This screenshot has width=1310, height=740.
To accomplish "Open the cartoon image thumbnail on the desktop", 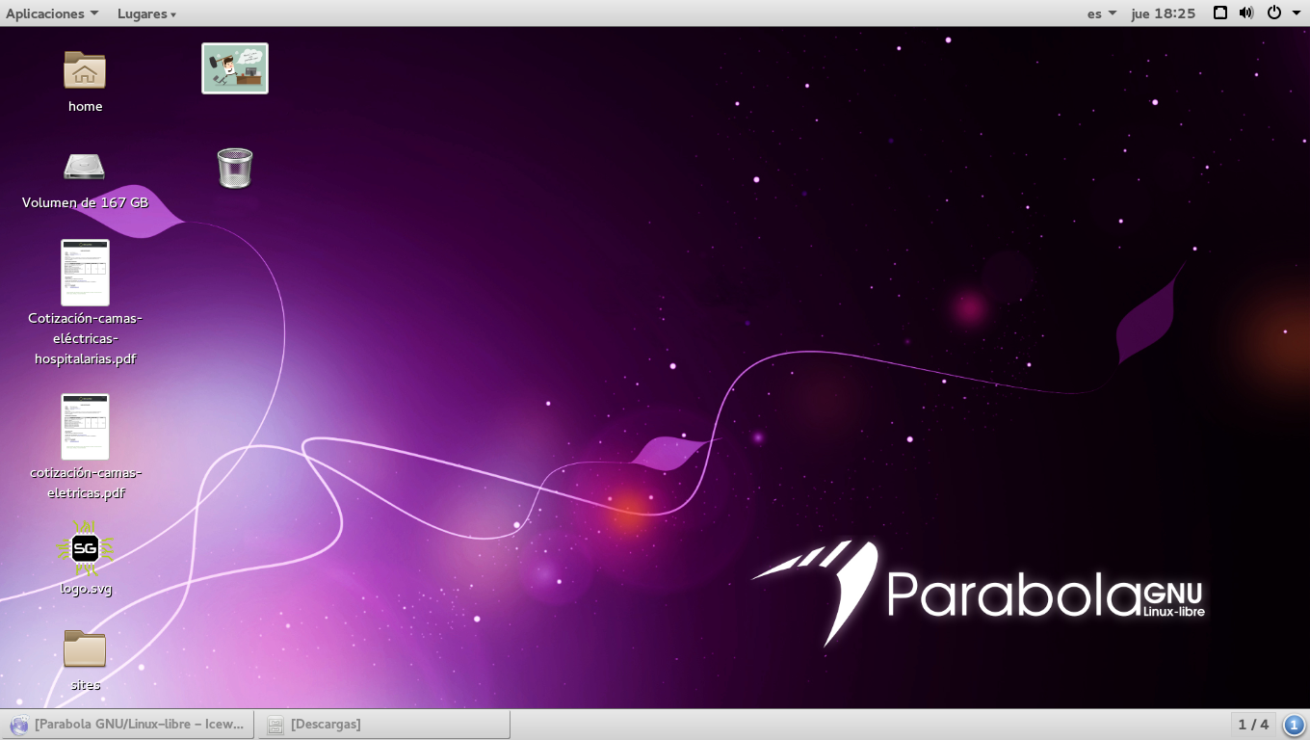I will click(235, 67).
